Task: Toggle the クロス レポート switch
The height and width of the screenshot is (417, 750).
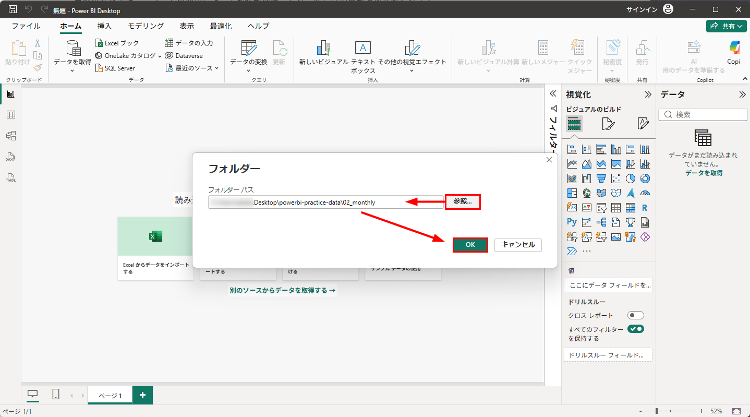Action: click(x=636, y=315)
